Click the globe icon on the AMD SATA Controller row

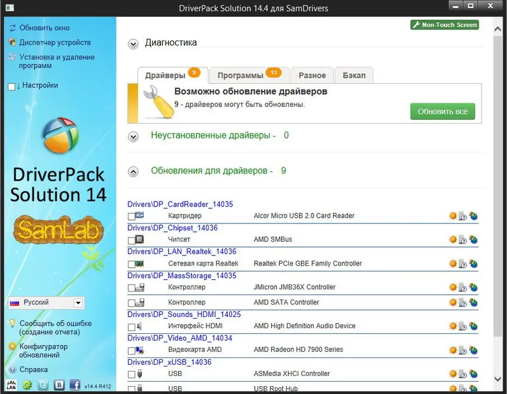pyautogui.click(x=473, y=302)
